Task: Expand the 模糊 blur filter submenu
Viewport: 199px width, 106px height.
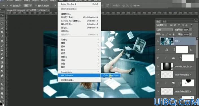Action: click(79, 43)
